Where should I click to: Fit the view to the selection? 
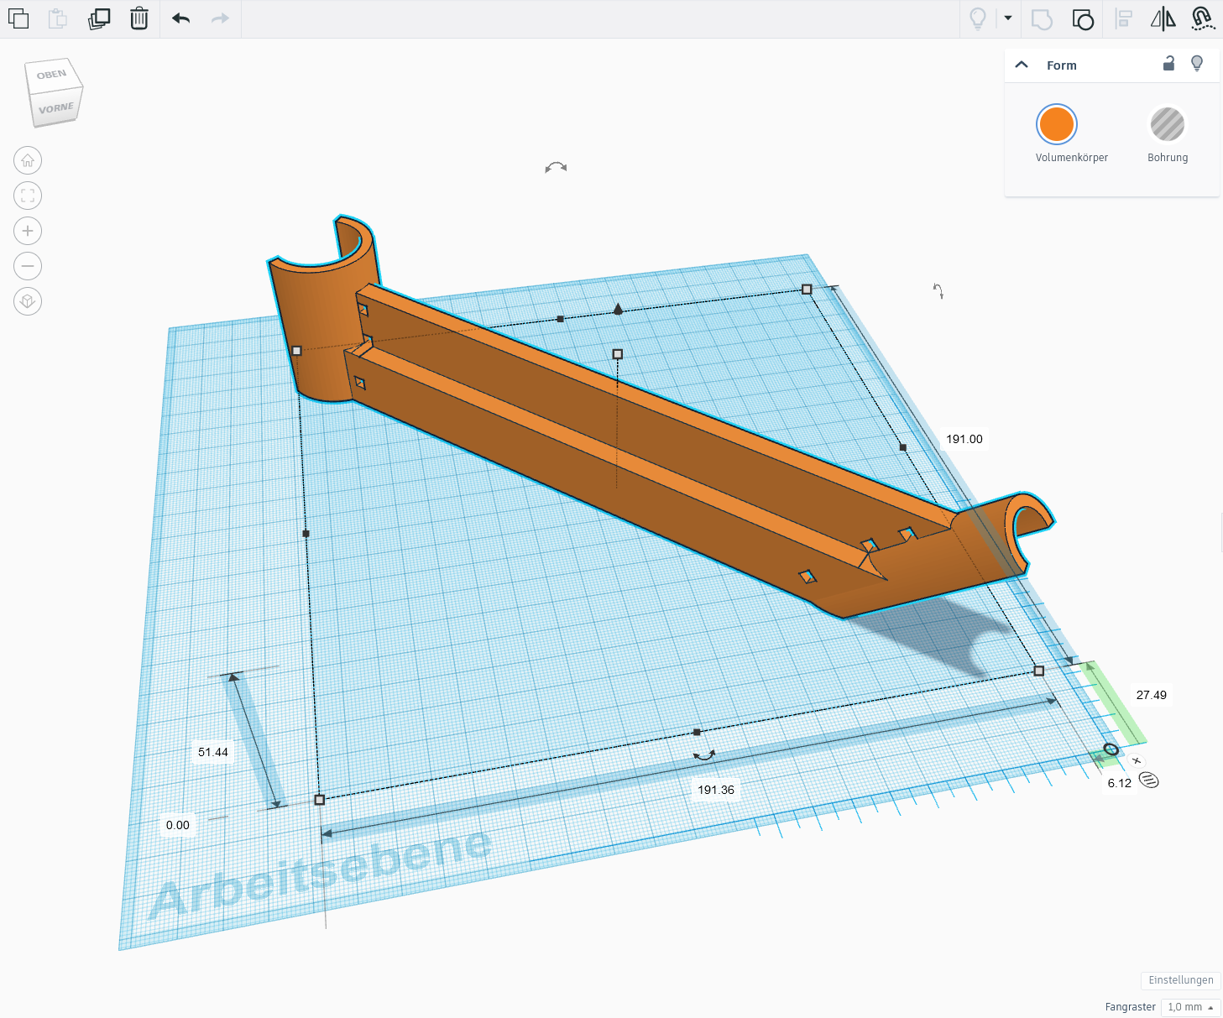pyautogui.click(x=28, y=196)
